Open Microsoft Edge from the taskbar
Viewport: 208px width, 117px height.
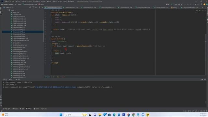[114, 115]
